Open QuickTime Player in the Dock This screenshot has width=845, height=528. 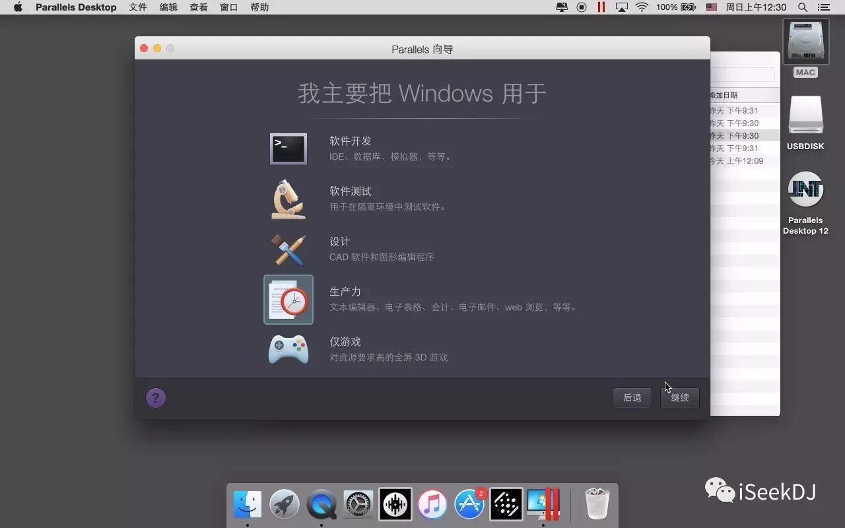pyautogui.click(x=321, y=505)
